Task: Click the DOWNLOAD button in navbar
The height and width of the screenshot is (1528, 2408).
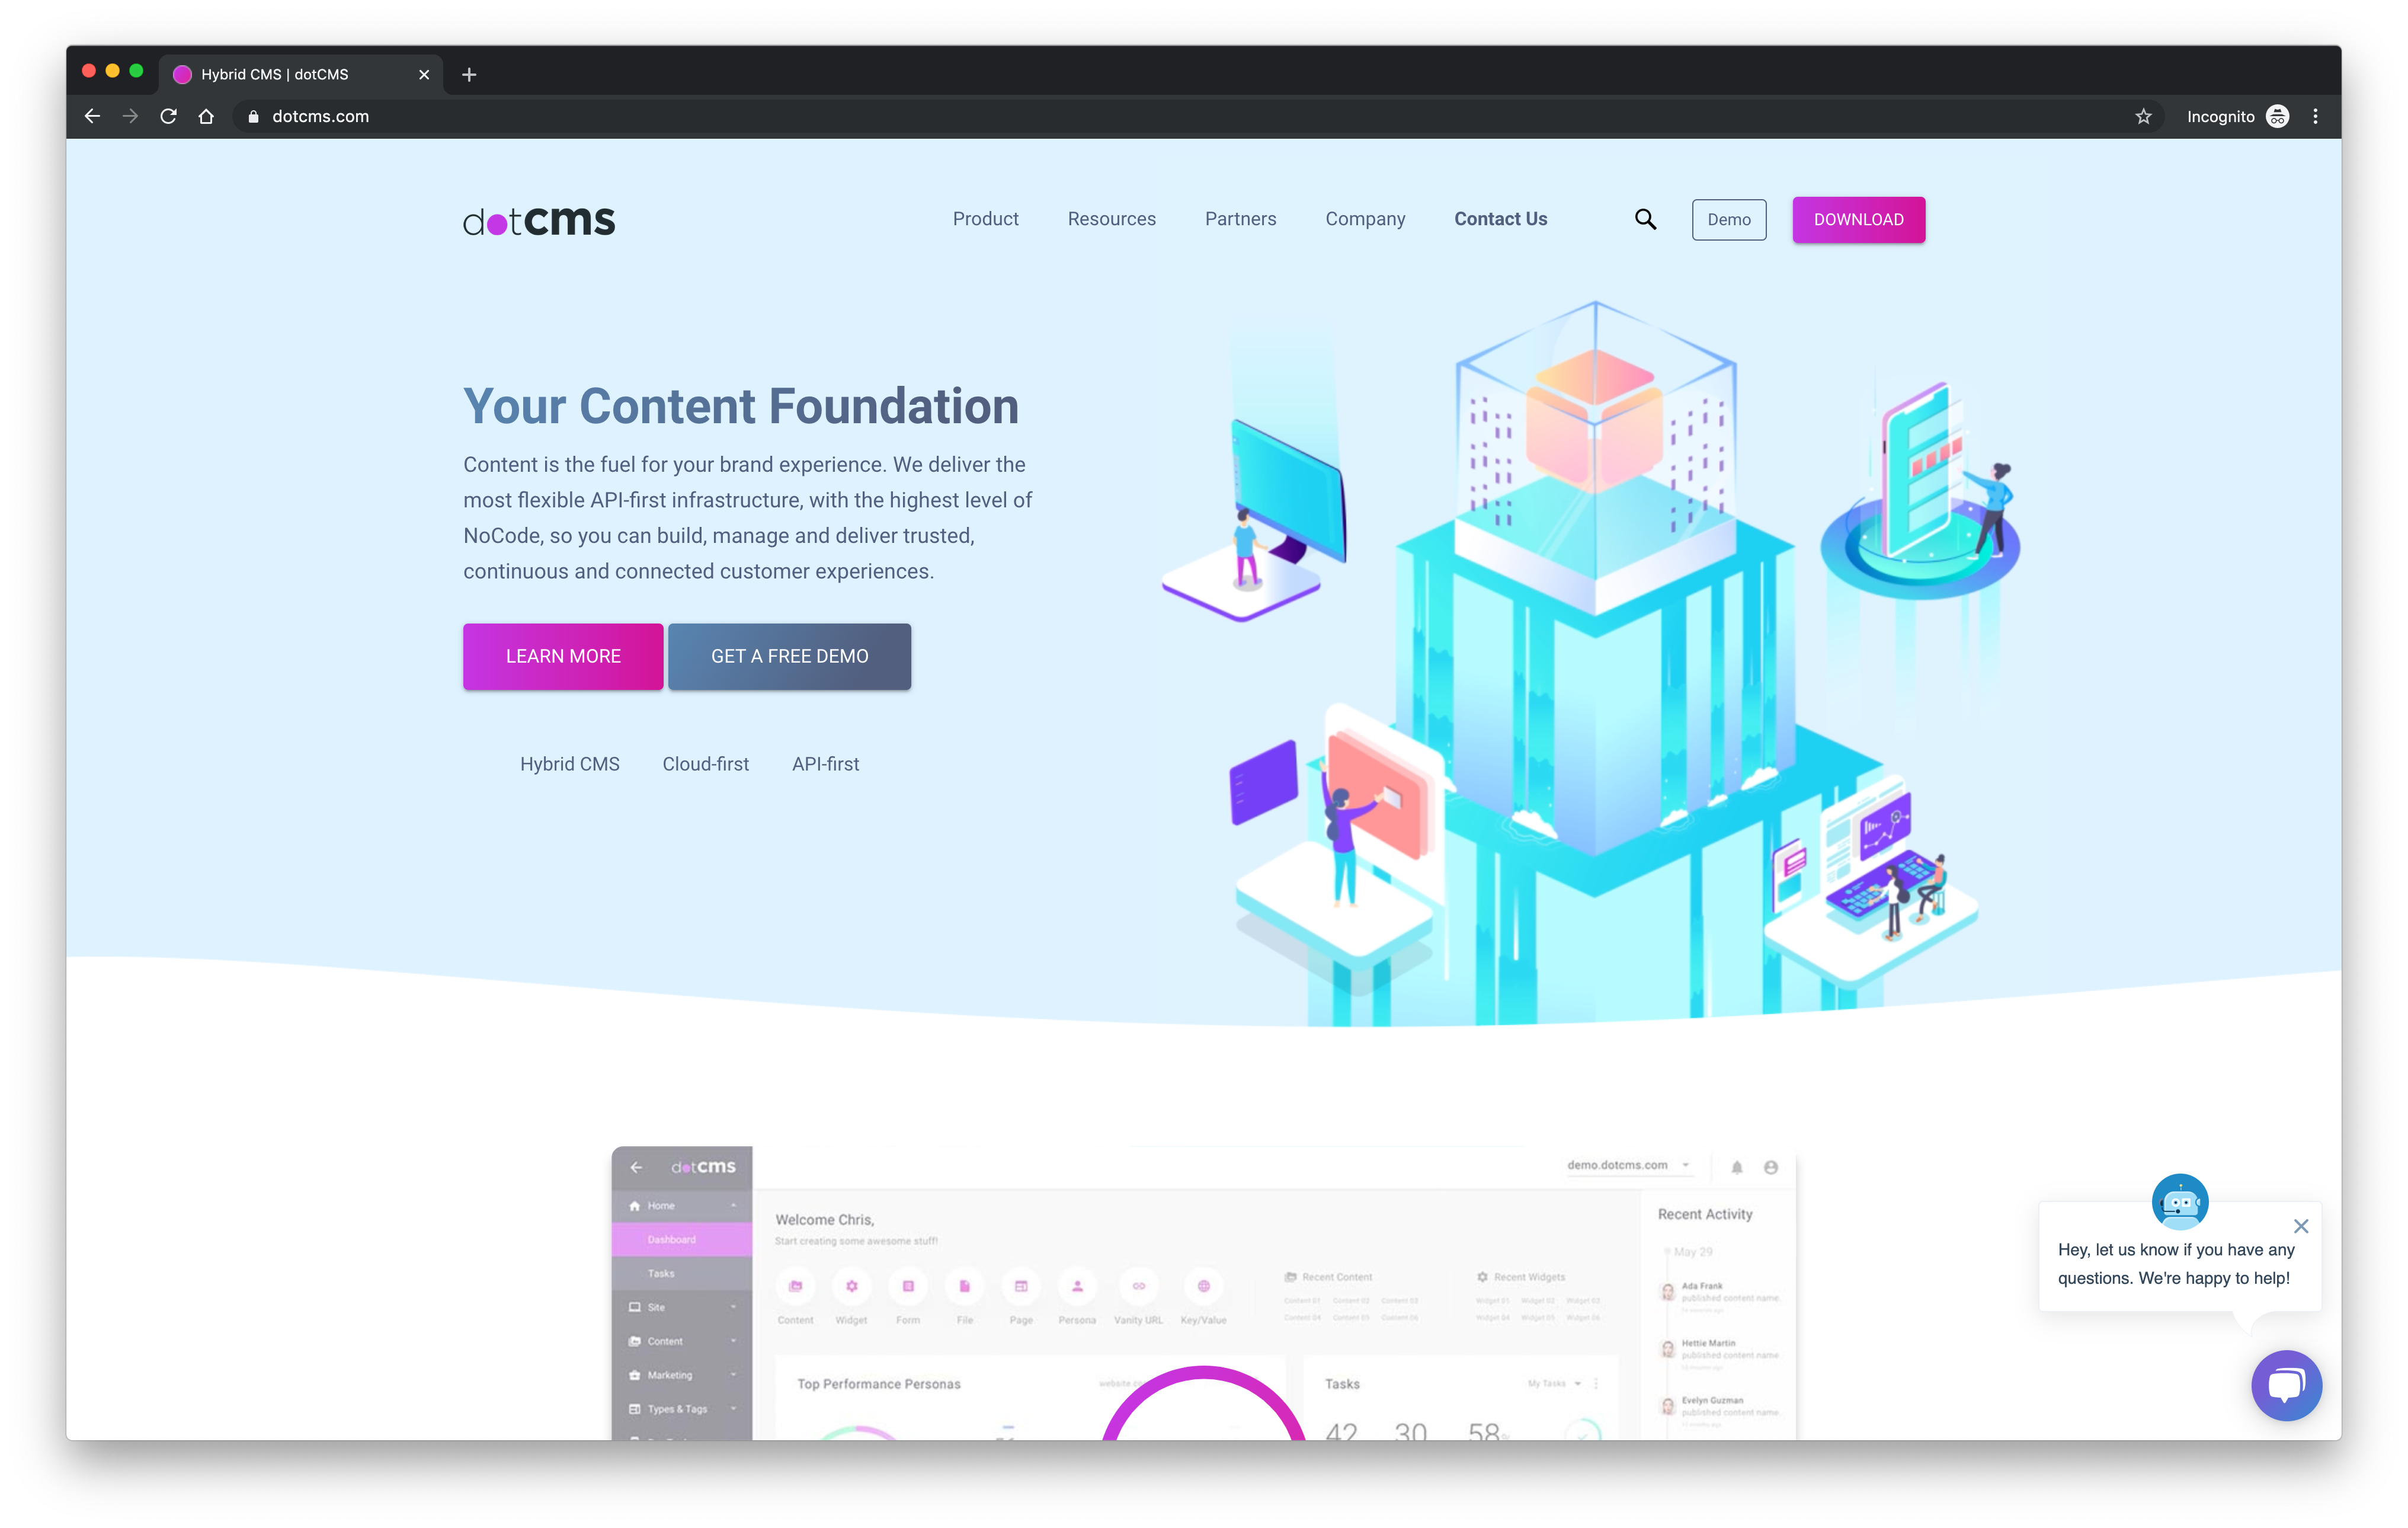Action: point(1857,218)
